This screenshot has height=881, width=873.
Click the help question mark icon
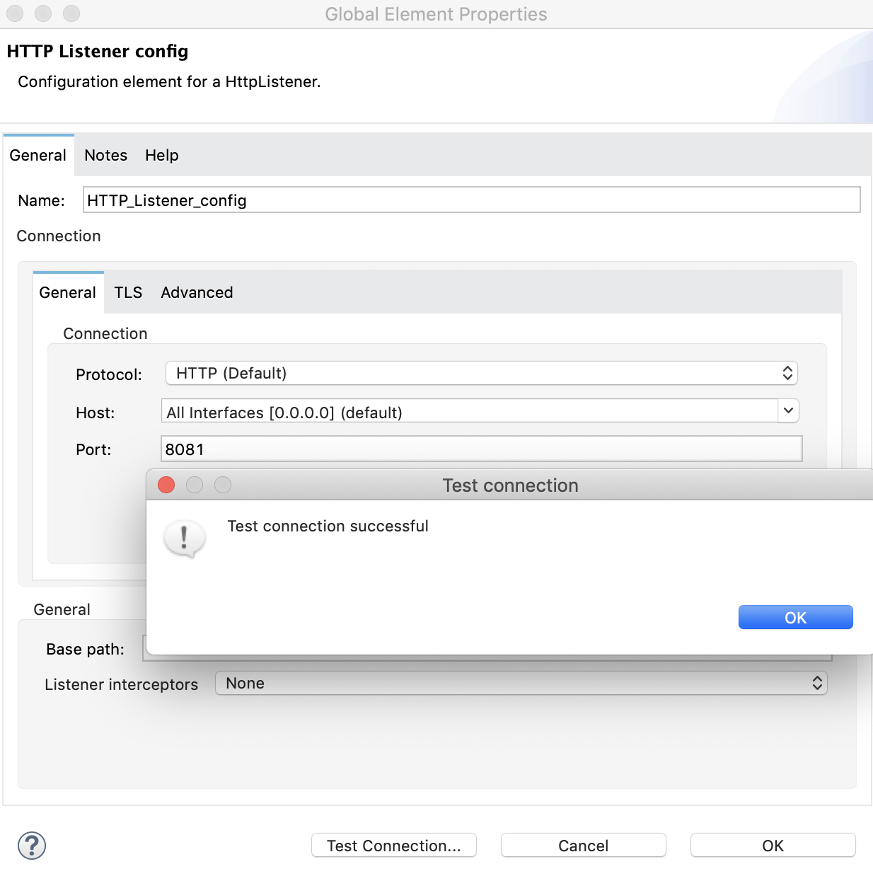(30, 845)
